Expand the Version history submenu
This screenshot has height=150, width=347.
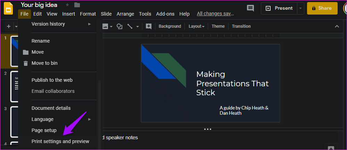click(58, 24)
